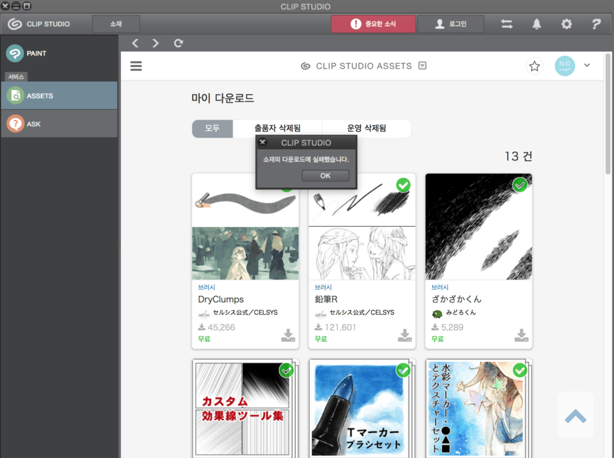Download the 鉛筆R brush
The image size is (614, 458).
click(x=404, y=335)
